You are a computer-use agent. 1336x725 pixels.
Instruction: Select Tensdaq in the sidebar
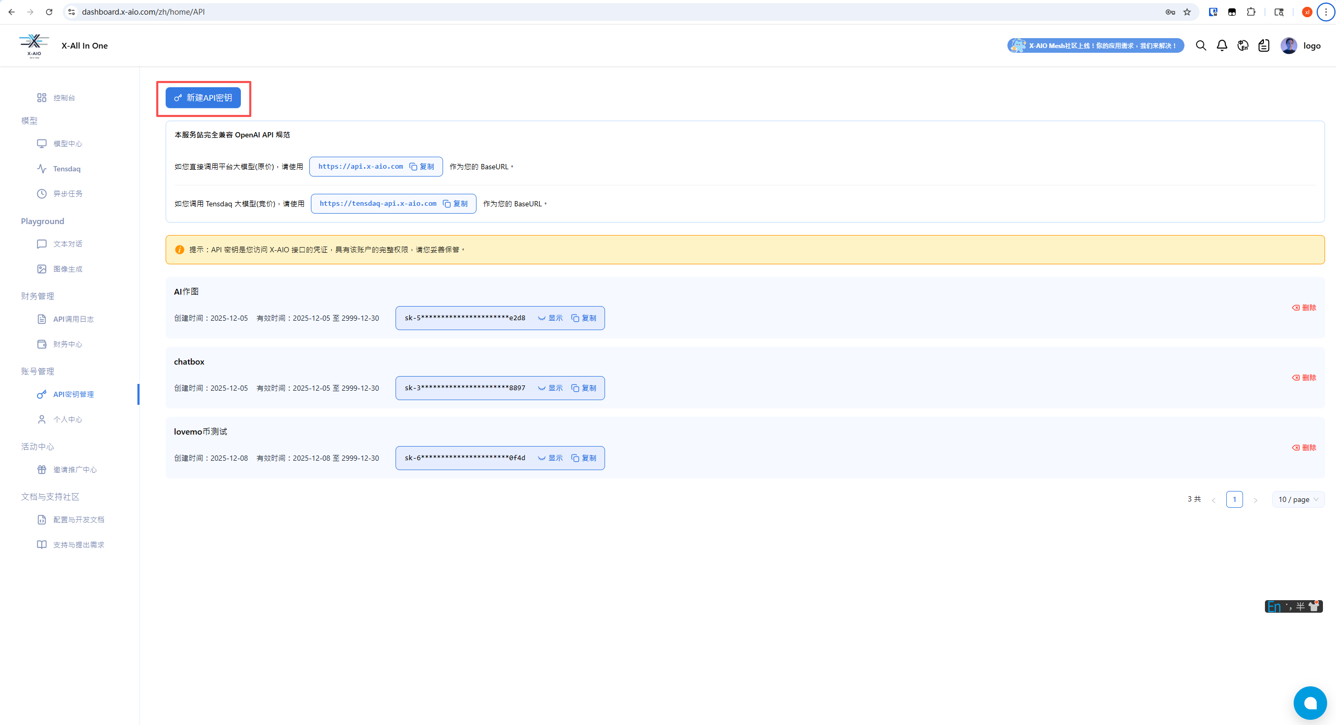pos(66,169)
